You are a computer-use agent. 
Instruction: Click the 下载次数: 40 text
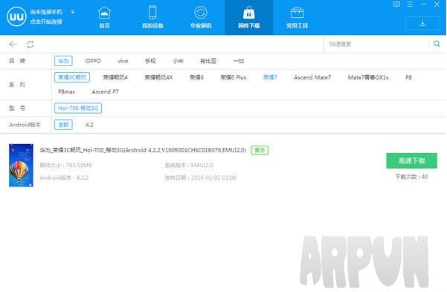coord(411,177)
